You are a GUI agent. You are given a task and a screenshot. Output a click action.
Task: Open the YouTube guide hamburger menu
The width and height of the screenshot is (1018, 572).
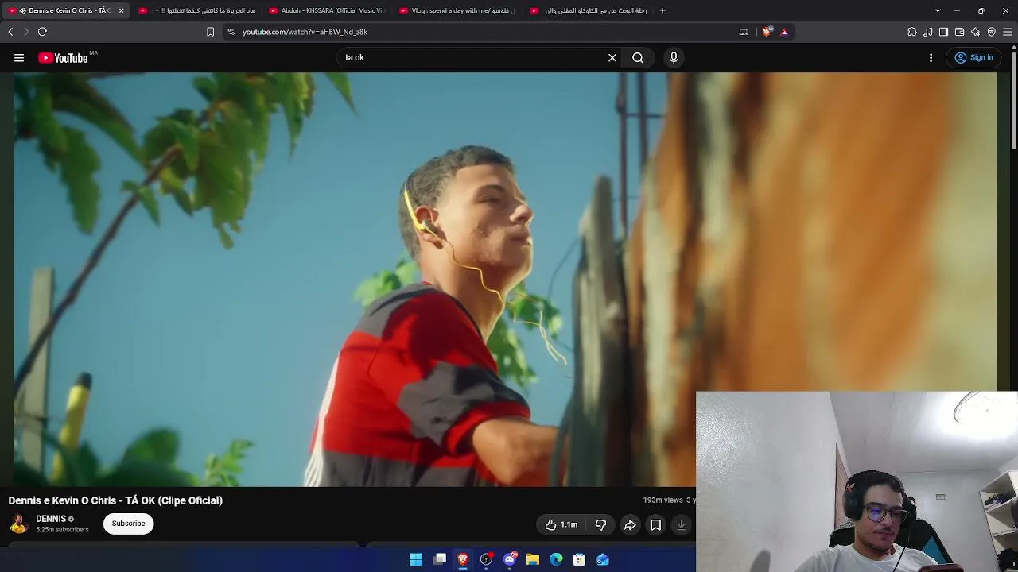point(19,57)
